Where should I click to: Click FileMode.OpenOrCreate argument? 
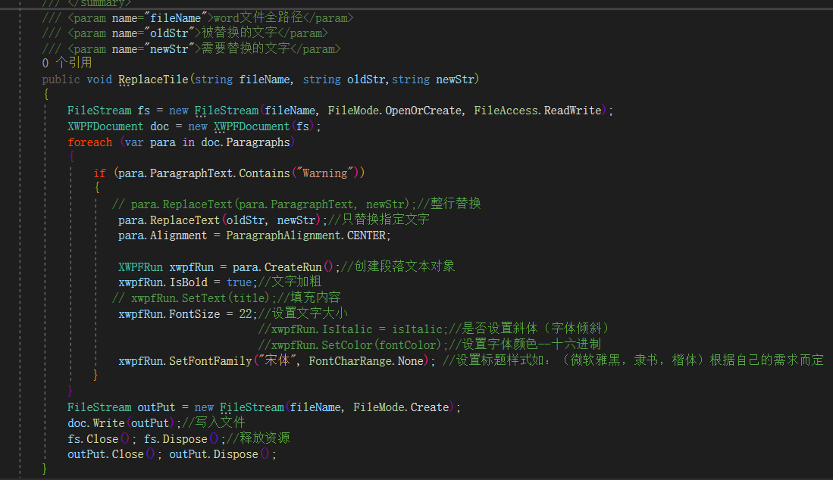point(395,111)
